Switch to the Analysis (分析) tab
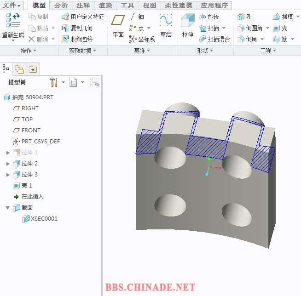 click(61, 5)
